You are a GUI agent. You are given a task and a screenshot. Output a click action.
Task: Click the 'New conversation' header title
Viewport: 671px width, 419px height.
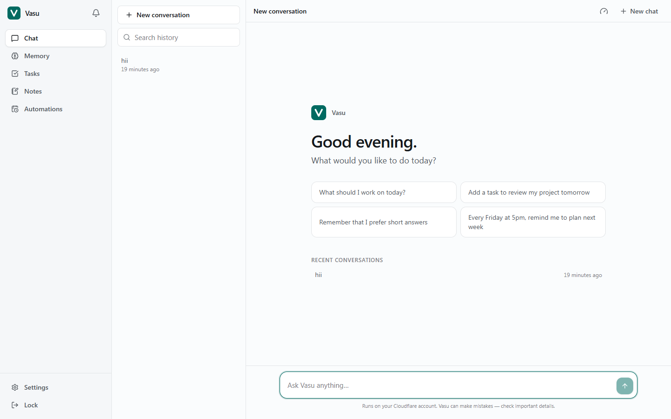coord(280,11)
